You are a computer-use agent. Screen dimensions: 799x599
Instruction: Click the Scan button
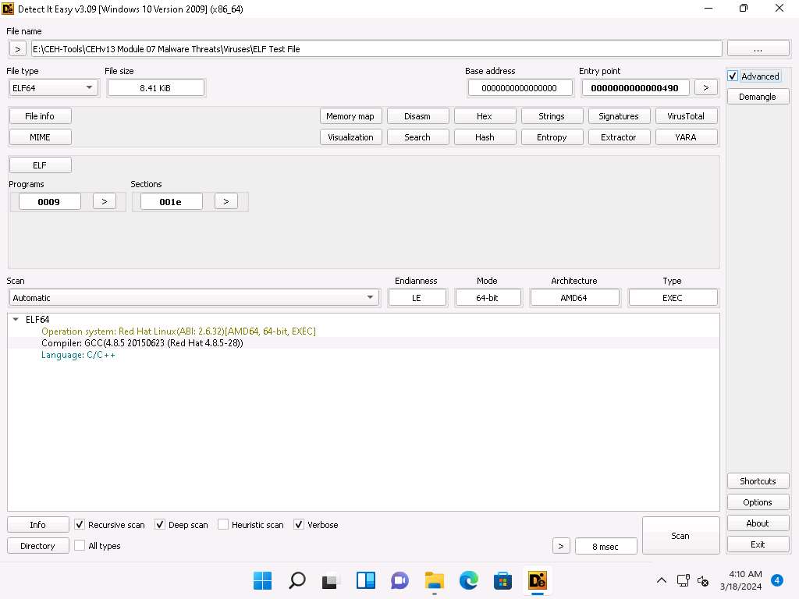pyautogui.click(x=680, y=536)
